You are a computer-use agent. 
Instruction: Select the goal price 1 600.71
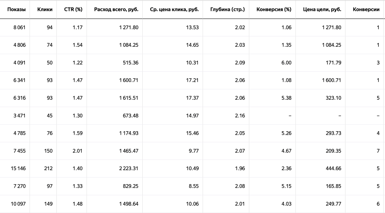332,80
